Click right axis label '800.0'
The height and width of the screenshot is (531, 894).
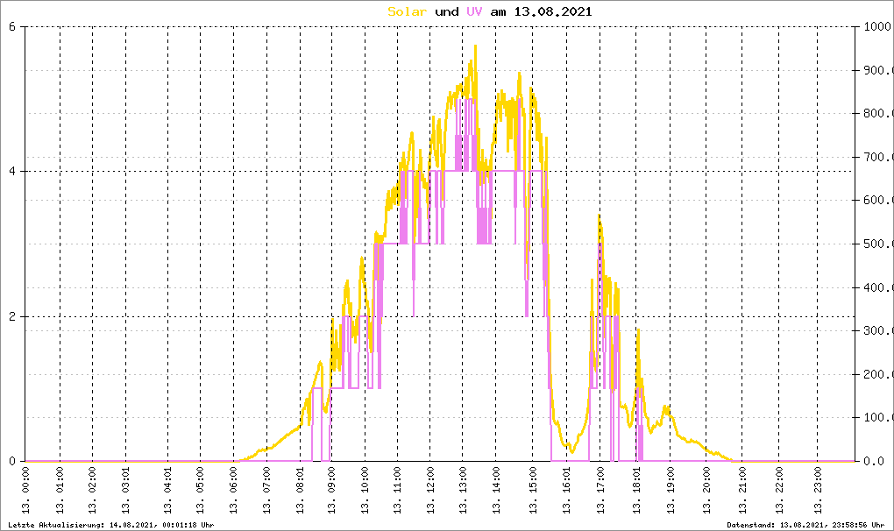[x=876, y=113]
